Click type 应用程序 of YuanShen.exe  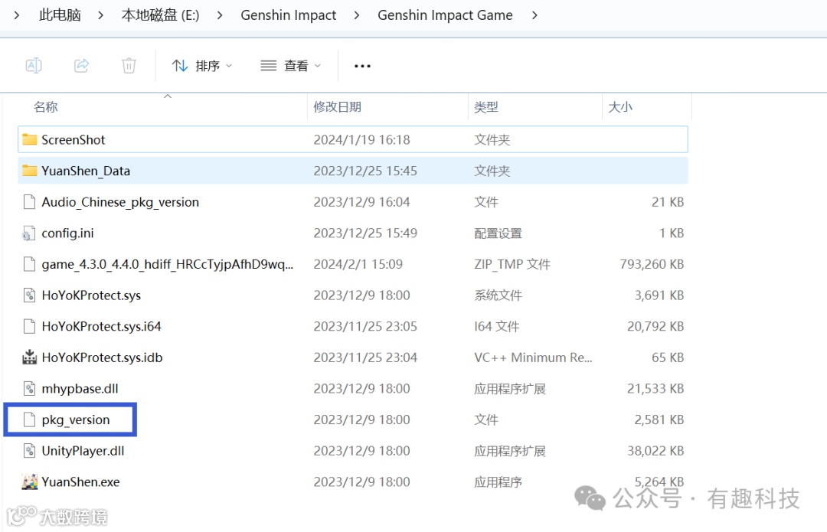tap(498, 482)
